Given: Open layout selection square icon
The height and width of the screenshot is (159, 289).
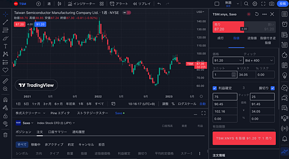Looking at the screenshot, I should click(217, 4).
